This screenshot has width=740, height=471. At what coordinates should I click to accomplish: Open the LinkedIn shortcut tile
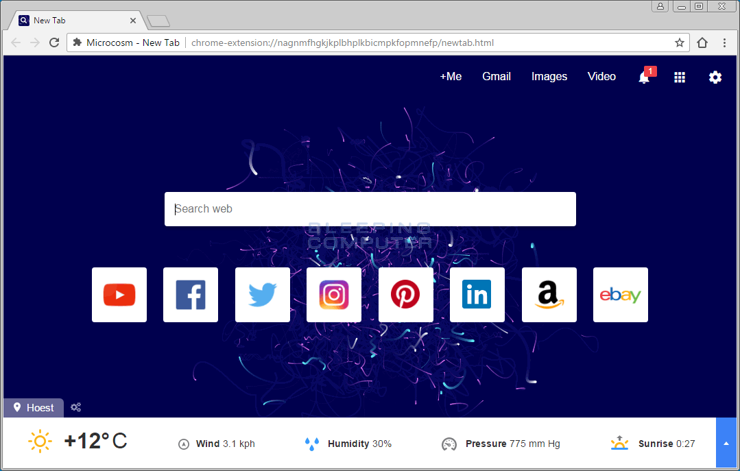(x=477, y=295)
